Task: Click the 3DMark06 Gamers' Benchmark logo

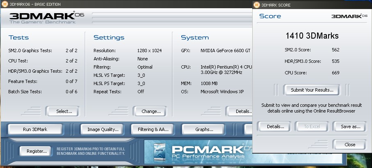Action: point(46,18)
